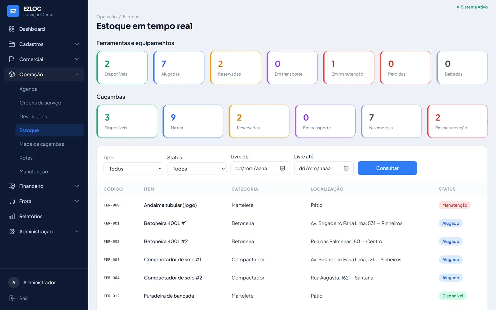Viewport: 496px width, 310px height.
Task: Select Rotas in the sidebar
Action: point(50,158)
